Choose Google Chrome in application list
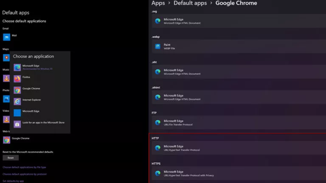This screenshot has height=183, width=326. coord(40,90)
